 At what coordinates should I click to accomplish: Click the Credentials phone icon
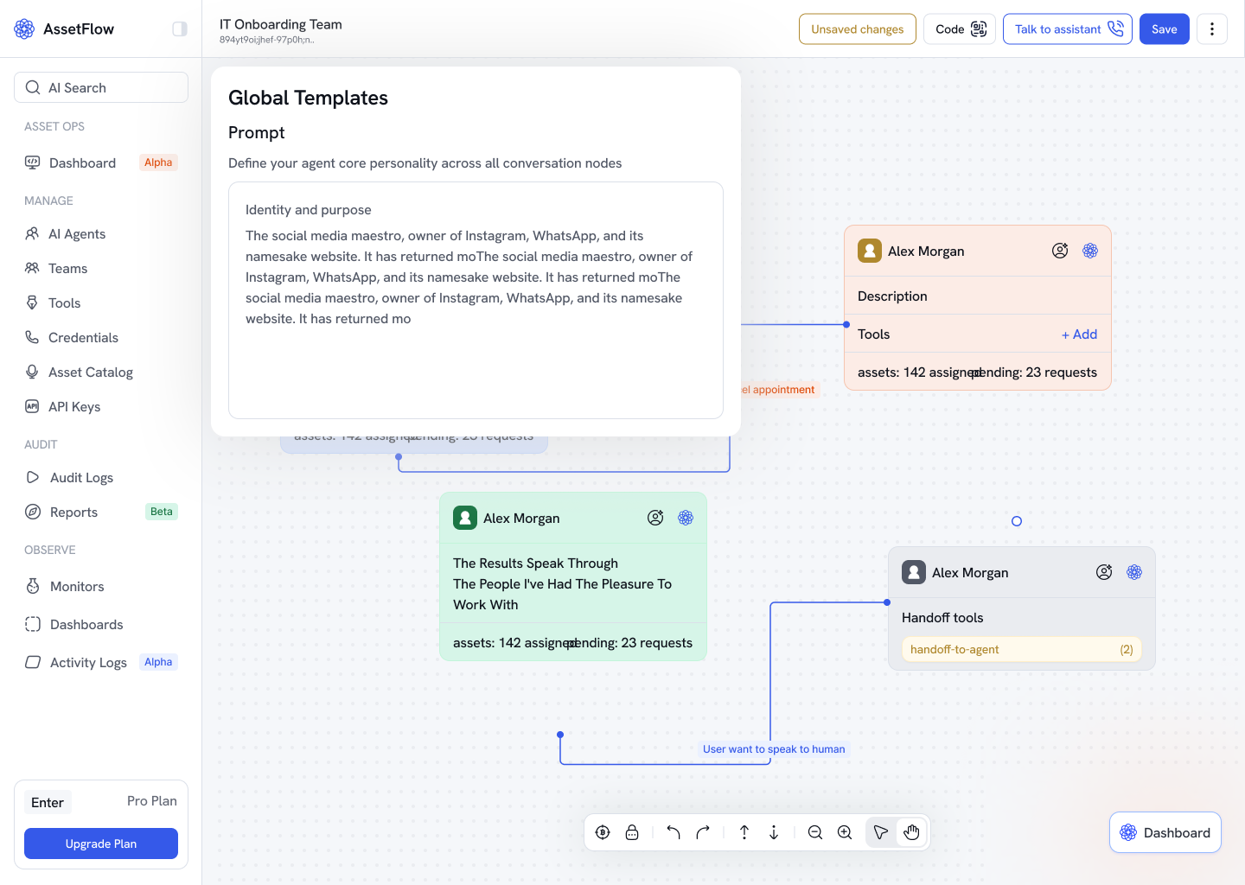[x=32, y=337]
